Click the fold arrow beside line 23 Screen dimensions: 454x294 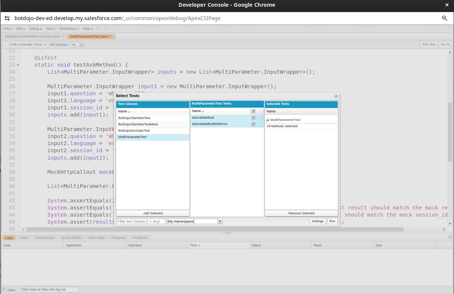pos(18,65)
